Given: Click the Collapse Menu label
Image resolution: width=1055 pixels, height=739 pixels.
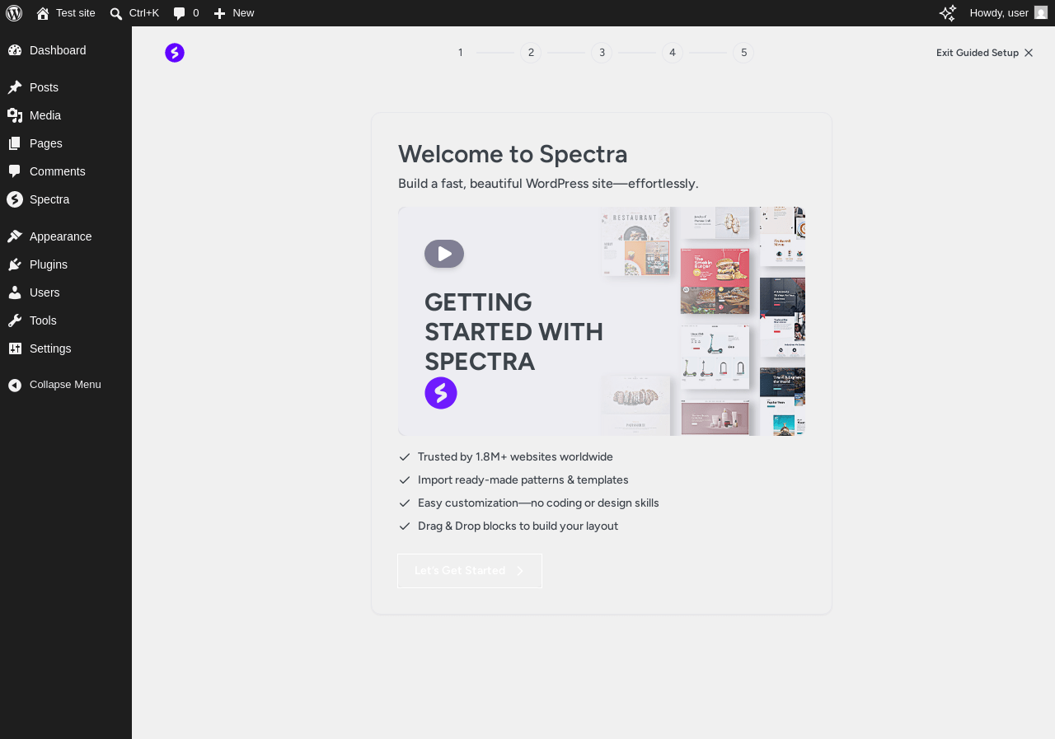Looking at the screenshot, I should pos(65,385).
